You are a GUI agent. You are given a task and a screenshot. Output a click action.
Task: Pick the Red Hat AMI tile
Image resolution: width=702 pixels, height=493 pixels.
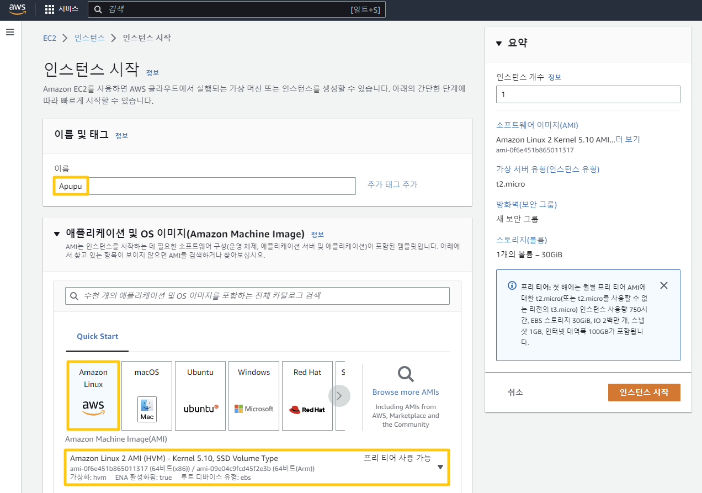coord(307,396)
